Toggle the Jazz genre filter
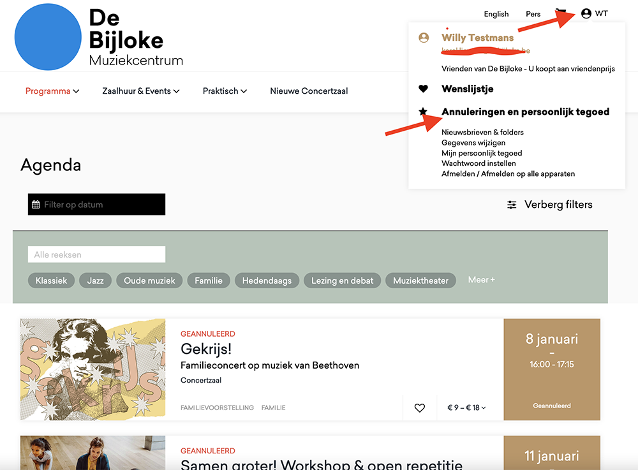Image resolution: width=638 pixels, height=470 pixels. [x=96, y=281]
